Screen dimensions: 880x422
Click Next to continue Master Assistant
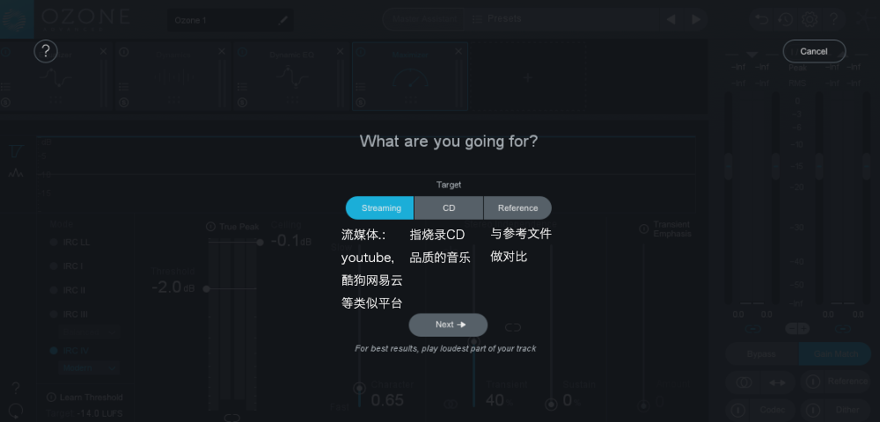[448, 324]
